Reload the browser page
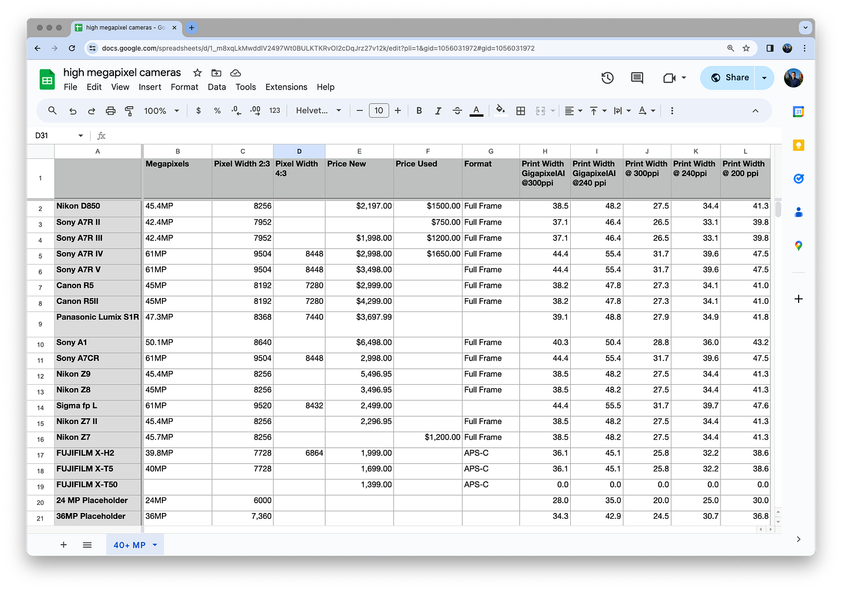 (72, 48)
